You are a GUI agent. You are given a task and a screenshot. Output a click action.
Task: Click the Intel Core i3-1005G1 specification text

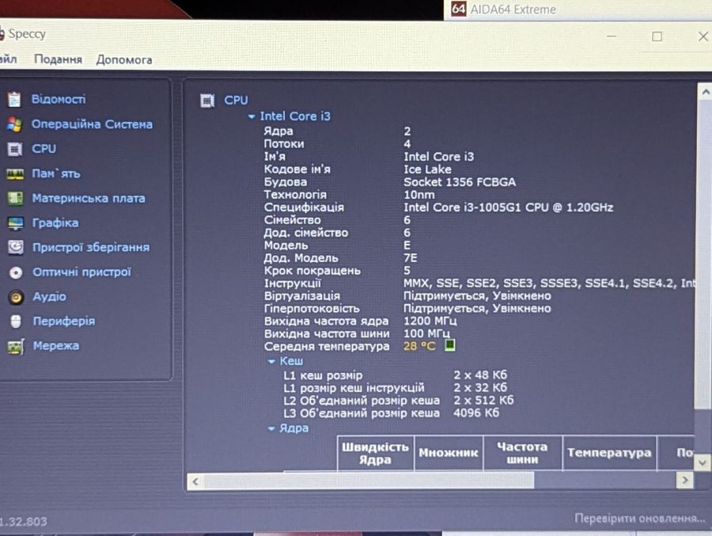[508, 207]
